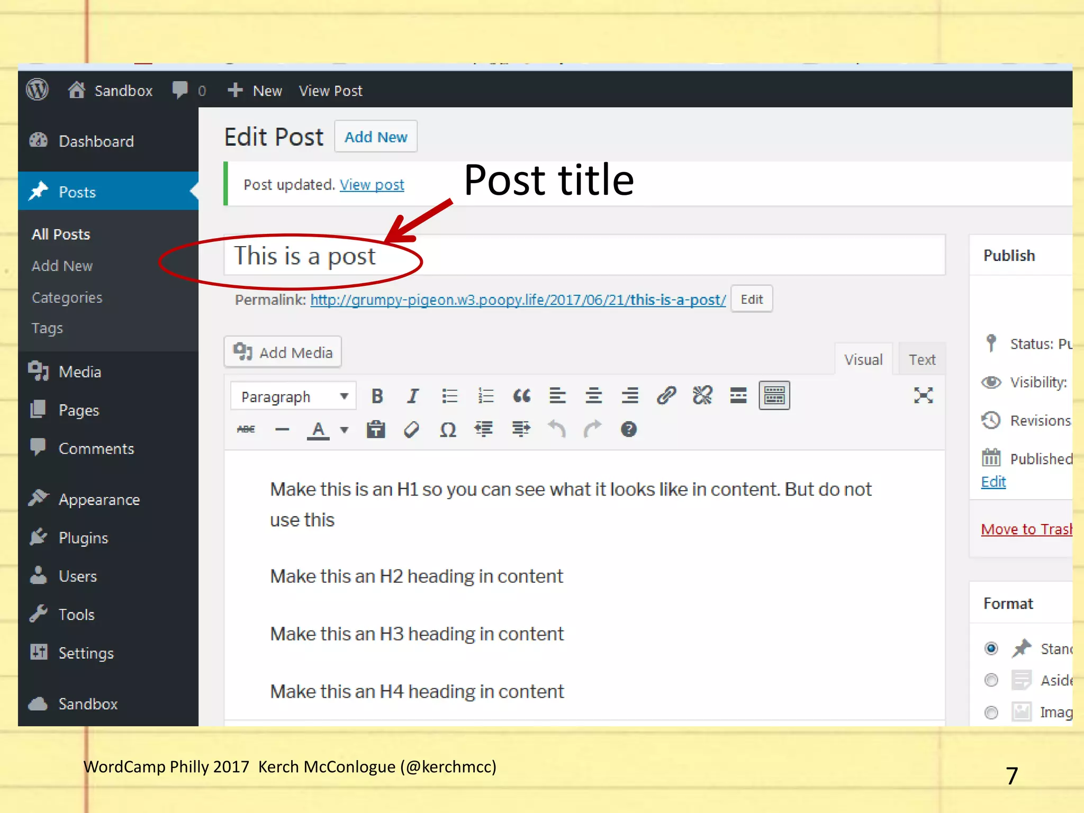Screen dimensions: 1084x813
Task: Select the Aside post format radio
Action: click(x=991, y=680)
